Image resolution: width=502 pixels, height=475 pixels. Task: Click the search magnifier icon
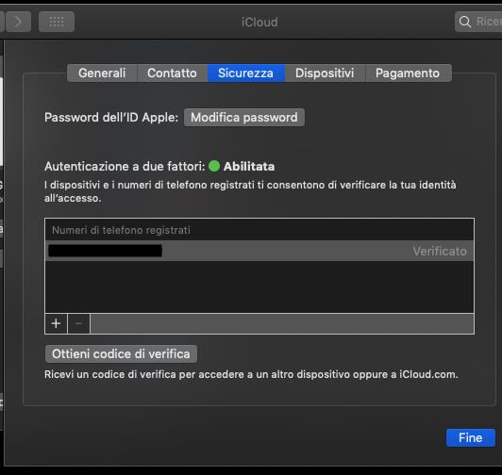coord(464,22)
